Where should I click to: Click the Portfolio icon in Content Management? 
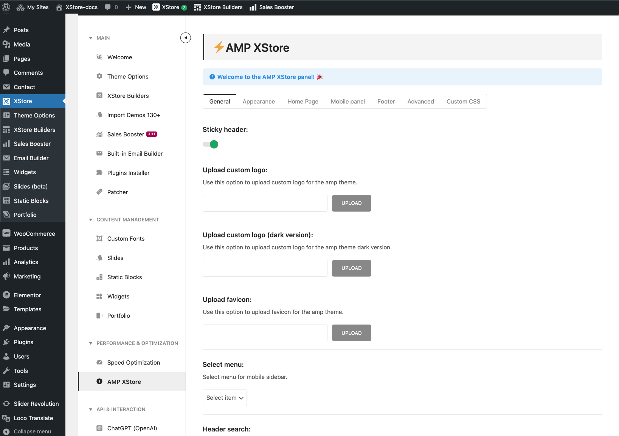tap(99, 315)
